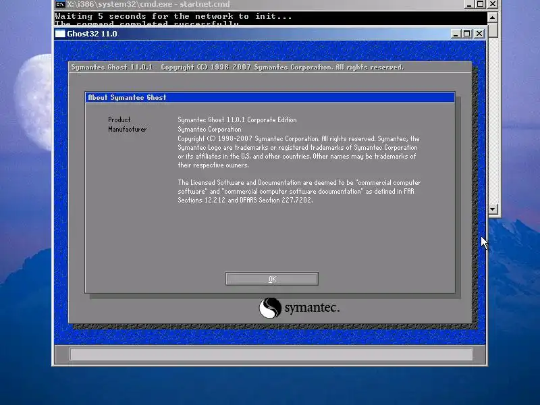Click the cmd window scrollbar thumb
Image resolution: width=540 pixels, height=405 pixels.
pyautogui.click(x=493, y=30)
